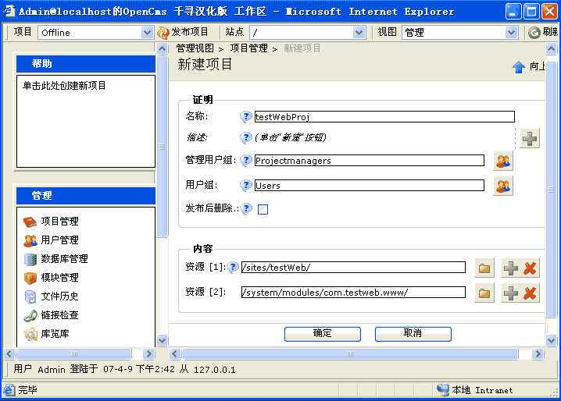Screen dimensions: 561x401
Task: Open the 项目 Offline dropdown
Action: click(x=147, y=33)
